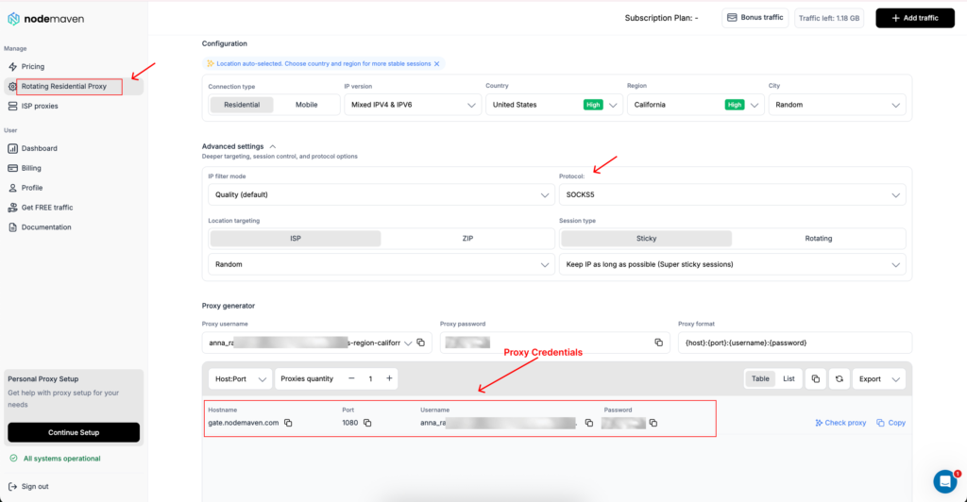Click the Rotating Residential Proxy gear icon
Screen dimensions: 967x502
(x=12, y=86)
